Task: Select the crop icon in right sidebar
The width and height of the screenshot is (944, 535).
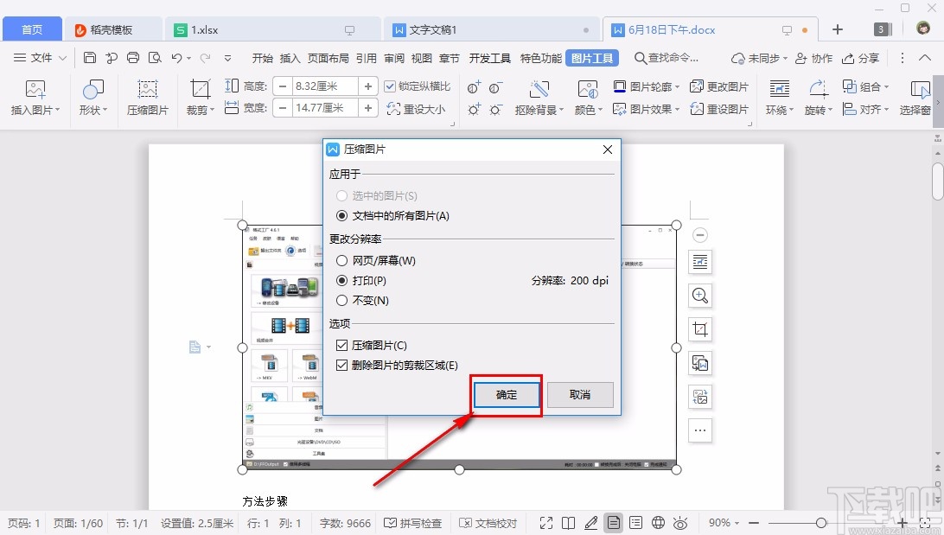Action: tap(700, 329)
